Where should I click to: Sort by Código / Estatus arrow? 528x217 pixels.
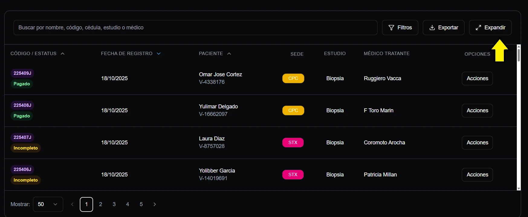click(63, 54)
